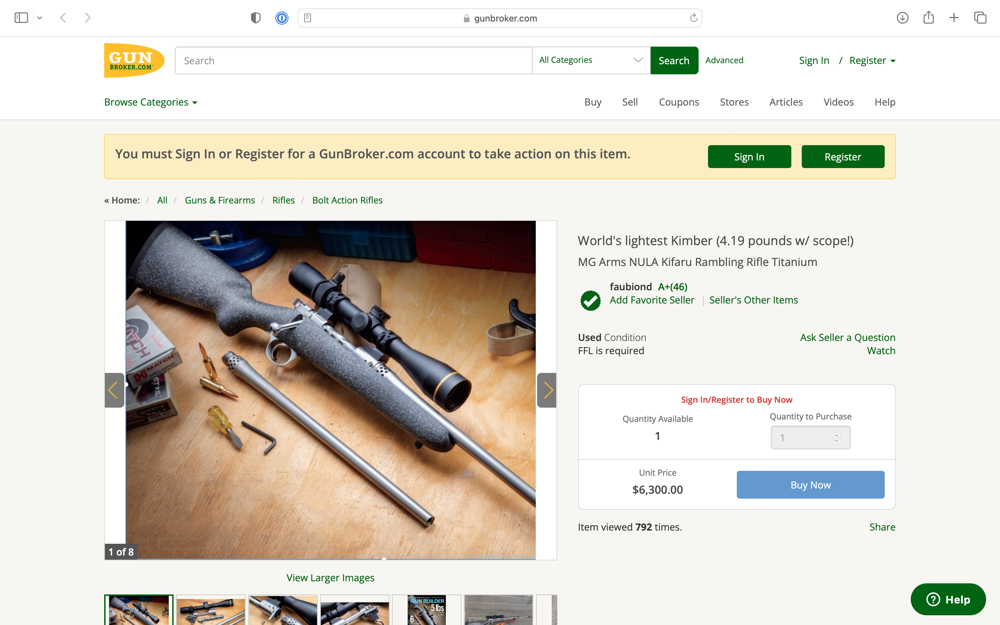Reload the page with the refresh icon
The width and height of the screenshot is (1000, 625).
693,18
